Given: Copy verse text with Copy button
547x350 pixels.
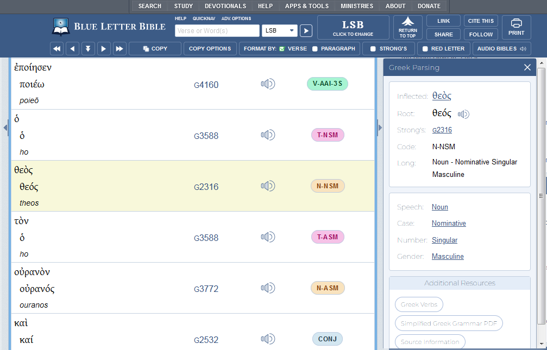Looking at the screenshot, I should 155,49.
